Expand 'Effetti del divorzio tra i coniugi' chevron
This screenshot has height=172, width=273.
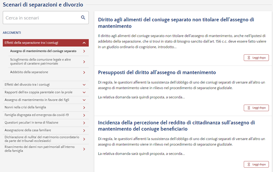pyautogui.click(x=84, y=85)
